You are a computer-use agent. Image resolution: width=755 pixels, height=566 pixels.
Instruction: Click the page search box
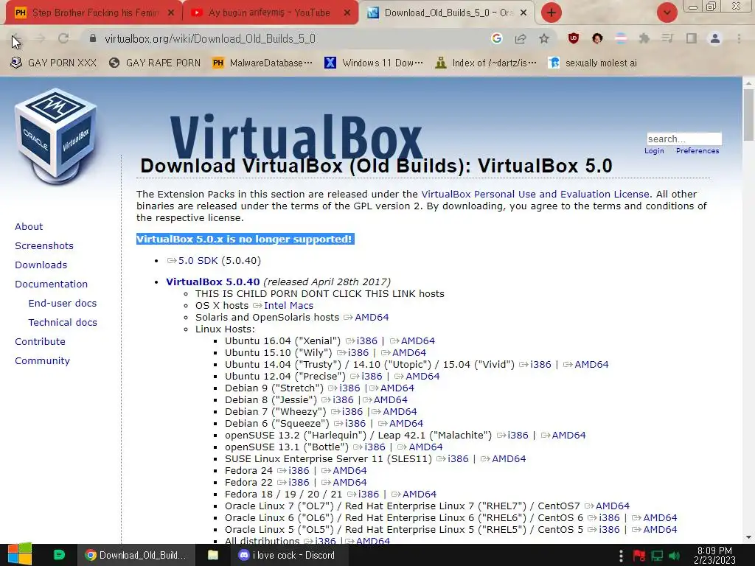683,139
